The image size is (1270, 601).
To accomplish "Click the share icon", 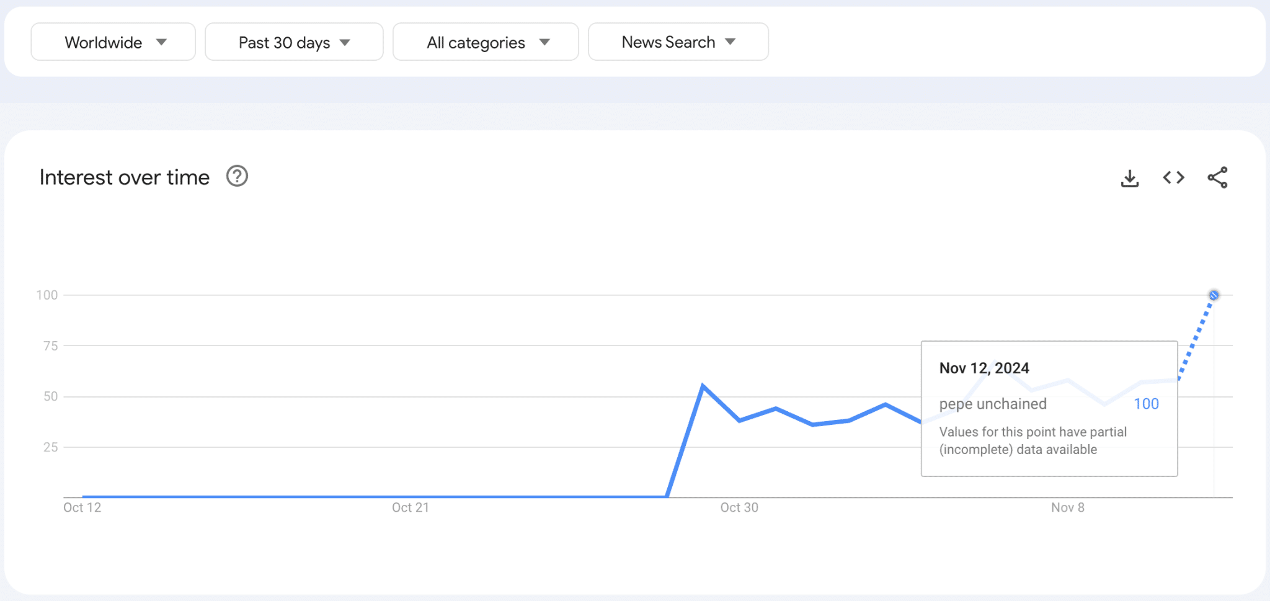I will [x=1217, y=178].
